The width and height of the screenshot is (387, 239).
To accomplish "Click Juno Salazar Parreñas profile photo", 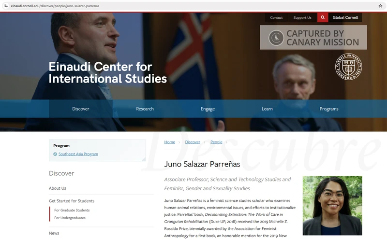I will pyautogui.click(x=332, y=206).
